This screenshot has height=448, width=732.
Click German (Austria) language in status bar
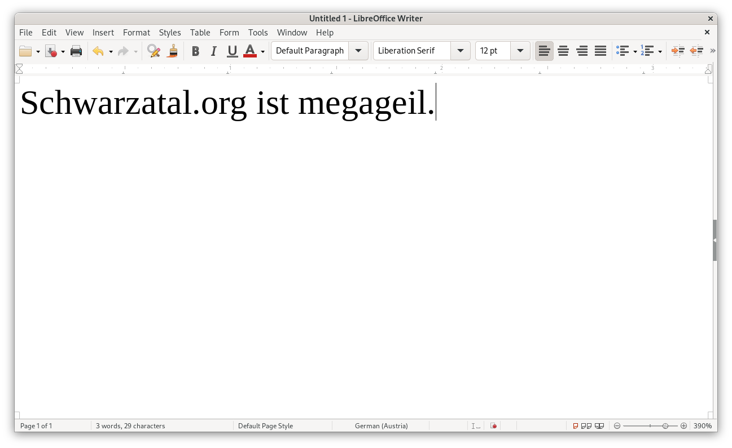tap(381, 426)
